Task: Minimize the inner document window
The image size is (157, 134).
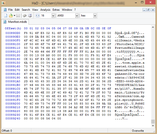Action: (144, 10)
